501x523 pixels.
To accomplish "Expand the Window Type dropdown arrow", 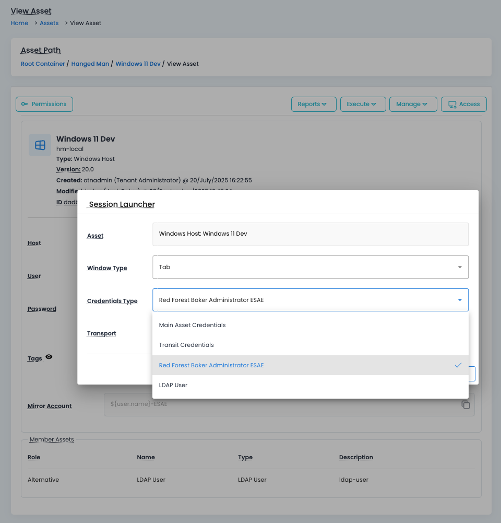I will pos(460,267).
